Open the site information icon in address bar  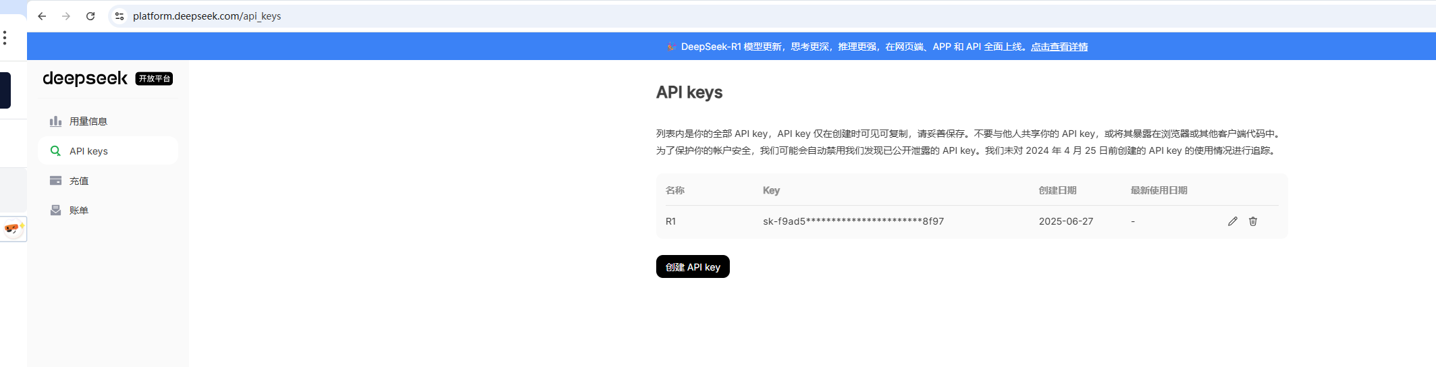pyautogui.click(x=119, y=16)
